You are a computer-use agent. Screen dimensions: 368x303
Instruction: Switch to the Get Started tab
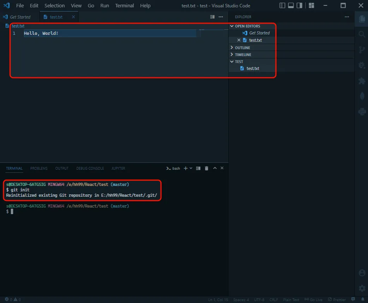coord(20,17)
